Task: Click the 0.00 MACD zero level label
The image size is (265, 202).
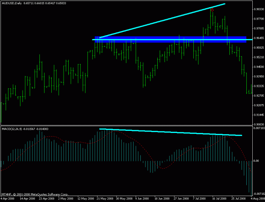Action: tap(257, 161)
